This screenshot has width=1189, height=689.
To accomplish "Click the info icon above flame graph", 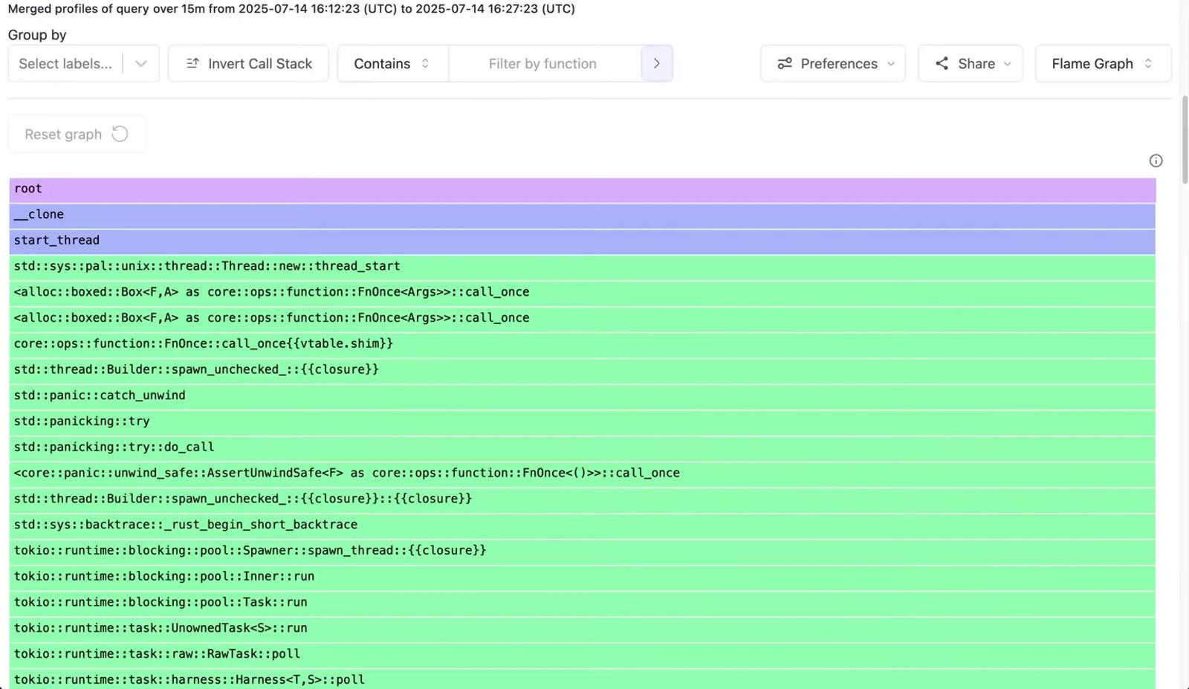I will point(1156,161).
